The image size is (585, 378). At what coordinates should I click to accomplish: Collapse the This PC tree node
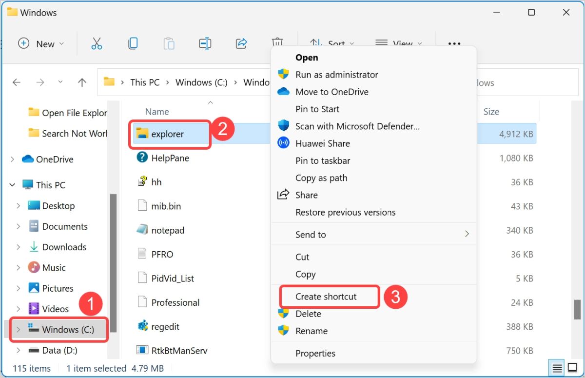coord(12,185)
